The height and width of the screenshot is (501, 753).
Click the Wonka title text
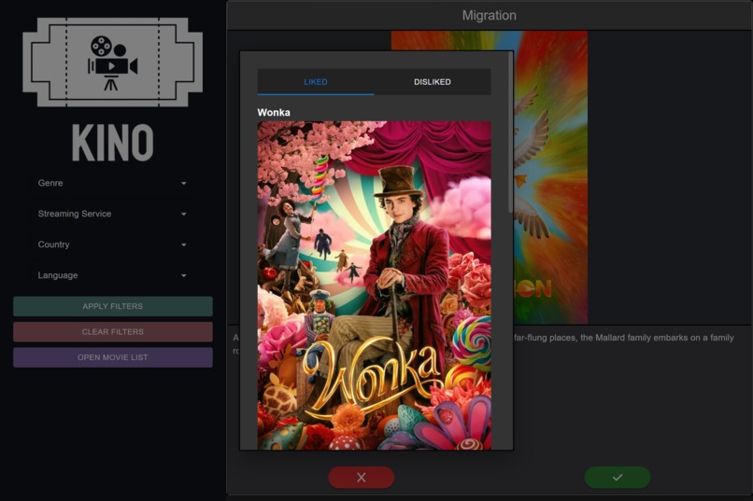pos(274,113)
